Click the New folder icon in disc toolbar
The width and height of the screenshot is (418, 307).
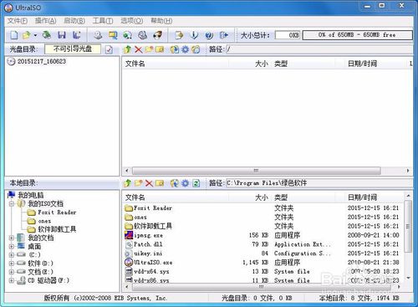[x=149, y=49]
